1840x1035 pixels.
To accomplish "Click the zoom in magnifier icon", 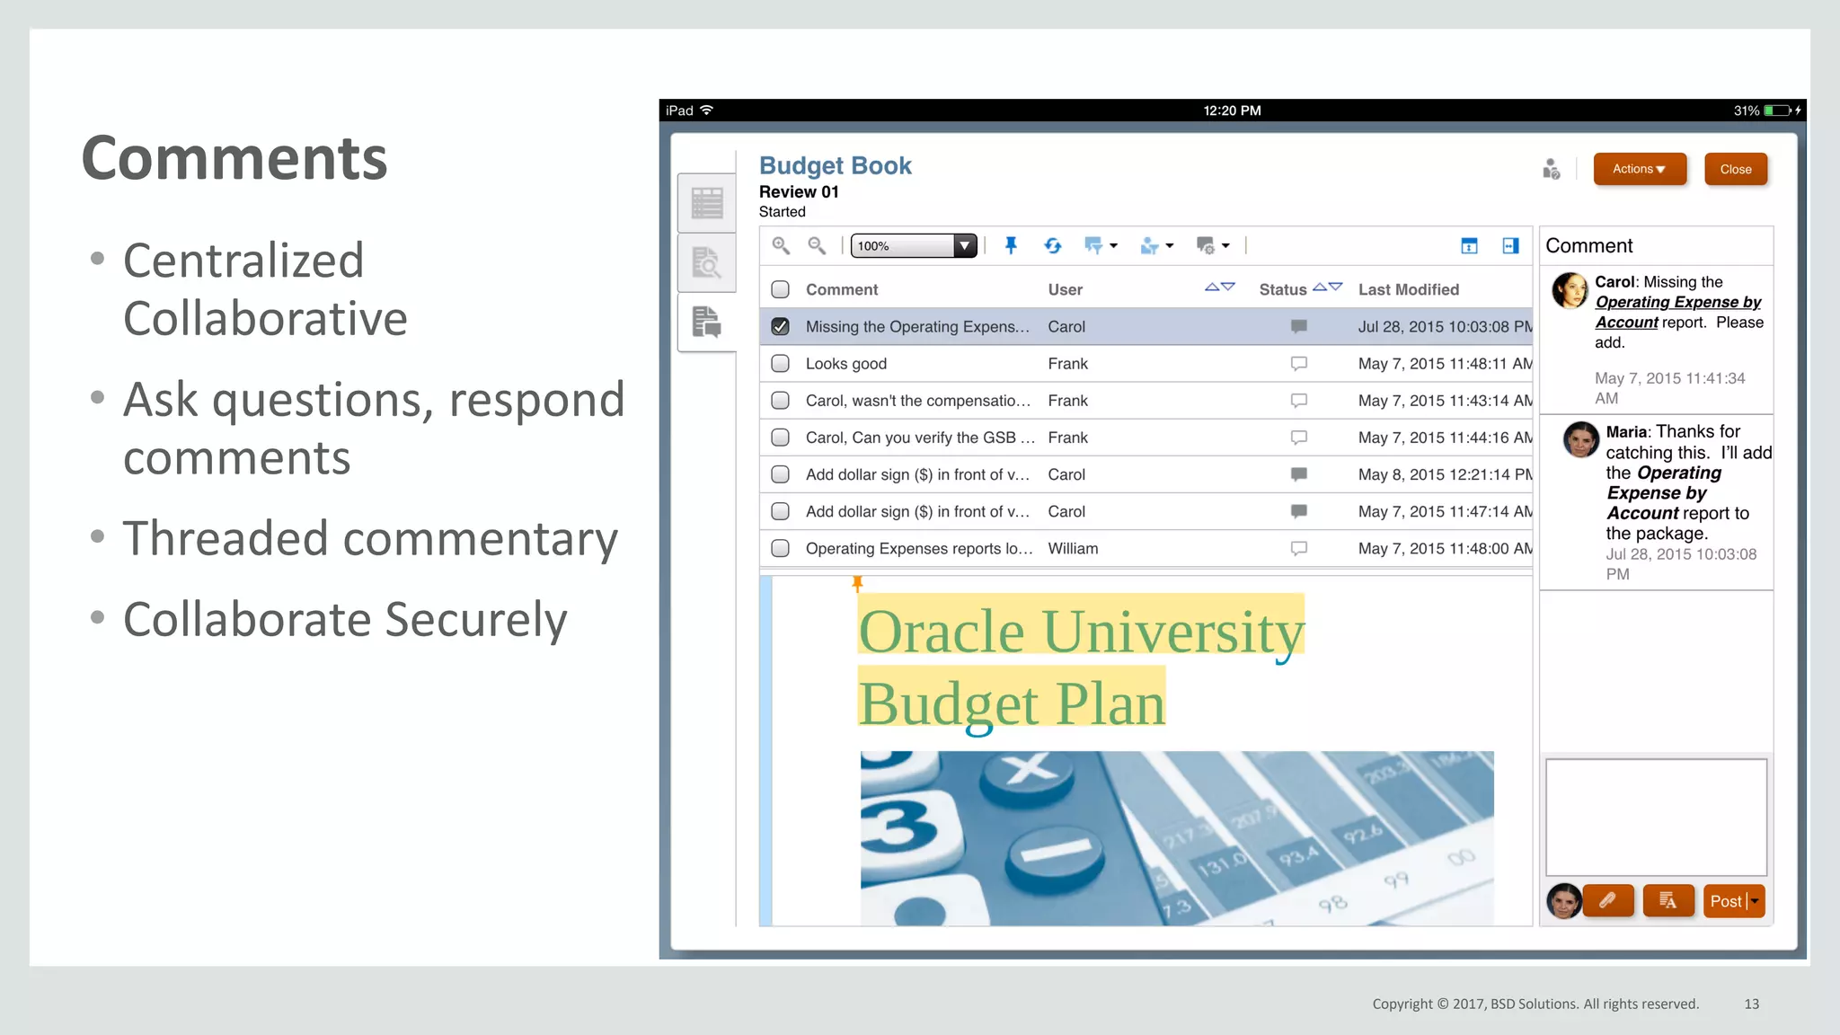I will coord(781,245).
